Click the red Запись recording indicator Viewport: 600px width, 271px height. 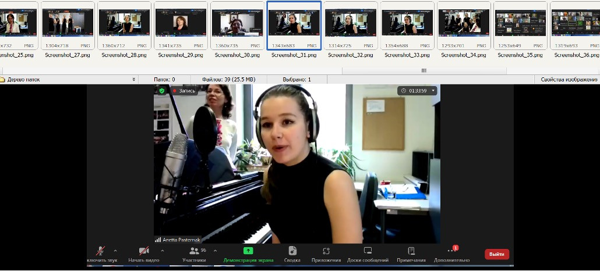pyautogui.click(x=183, y=91)
